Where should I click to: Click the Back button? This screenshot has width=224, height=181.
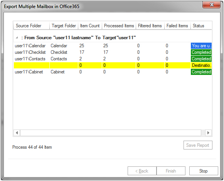point(142,171)
